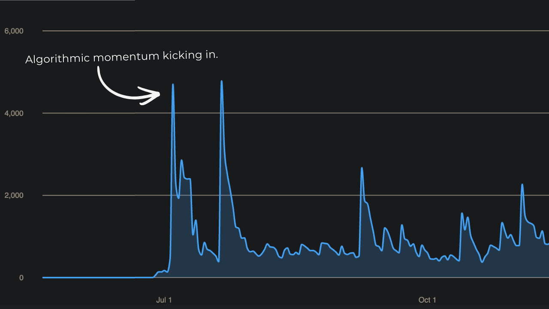Select the 6,000 y-axis label
Image resolution: width=549 pixels, height=309 pixels.
[13, 31]
